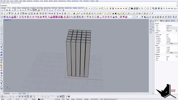Click the red X delete icon

coord(37,13)
